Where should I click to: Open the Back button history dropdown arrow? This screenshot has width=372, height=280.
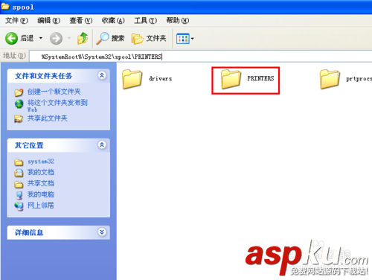tap(41, 38)
